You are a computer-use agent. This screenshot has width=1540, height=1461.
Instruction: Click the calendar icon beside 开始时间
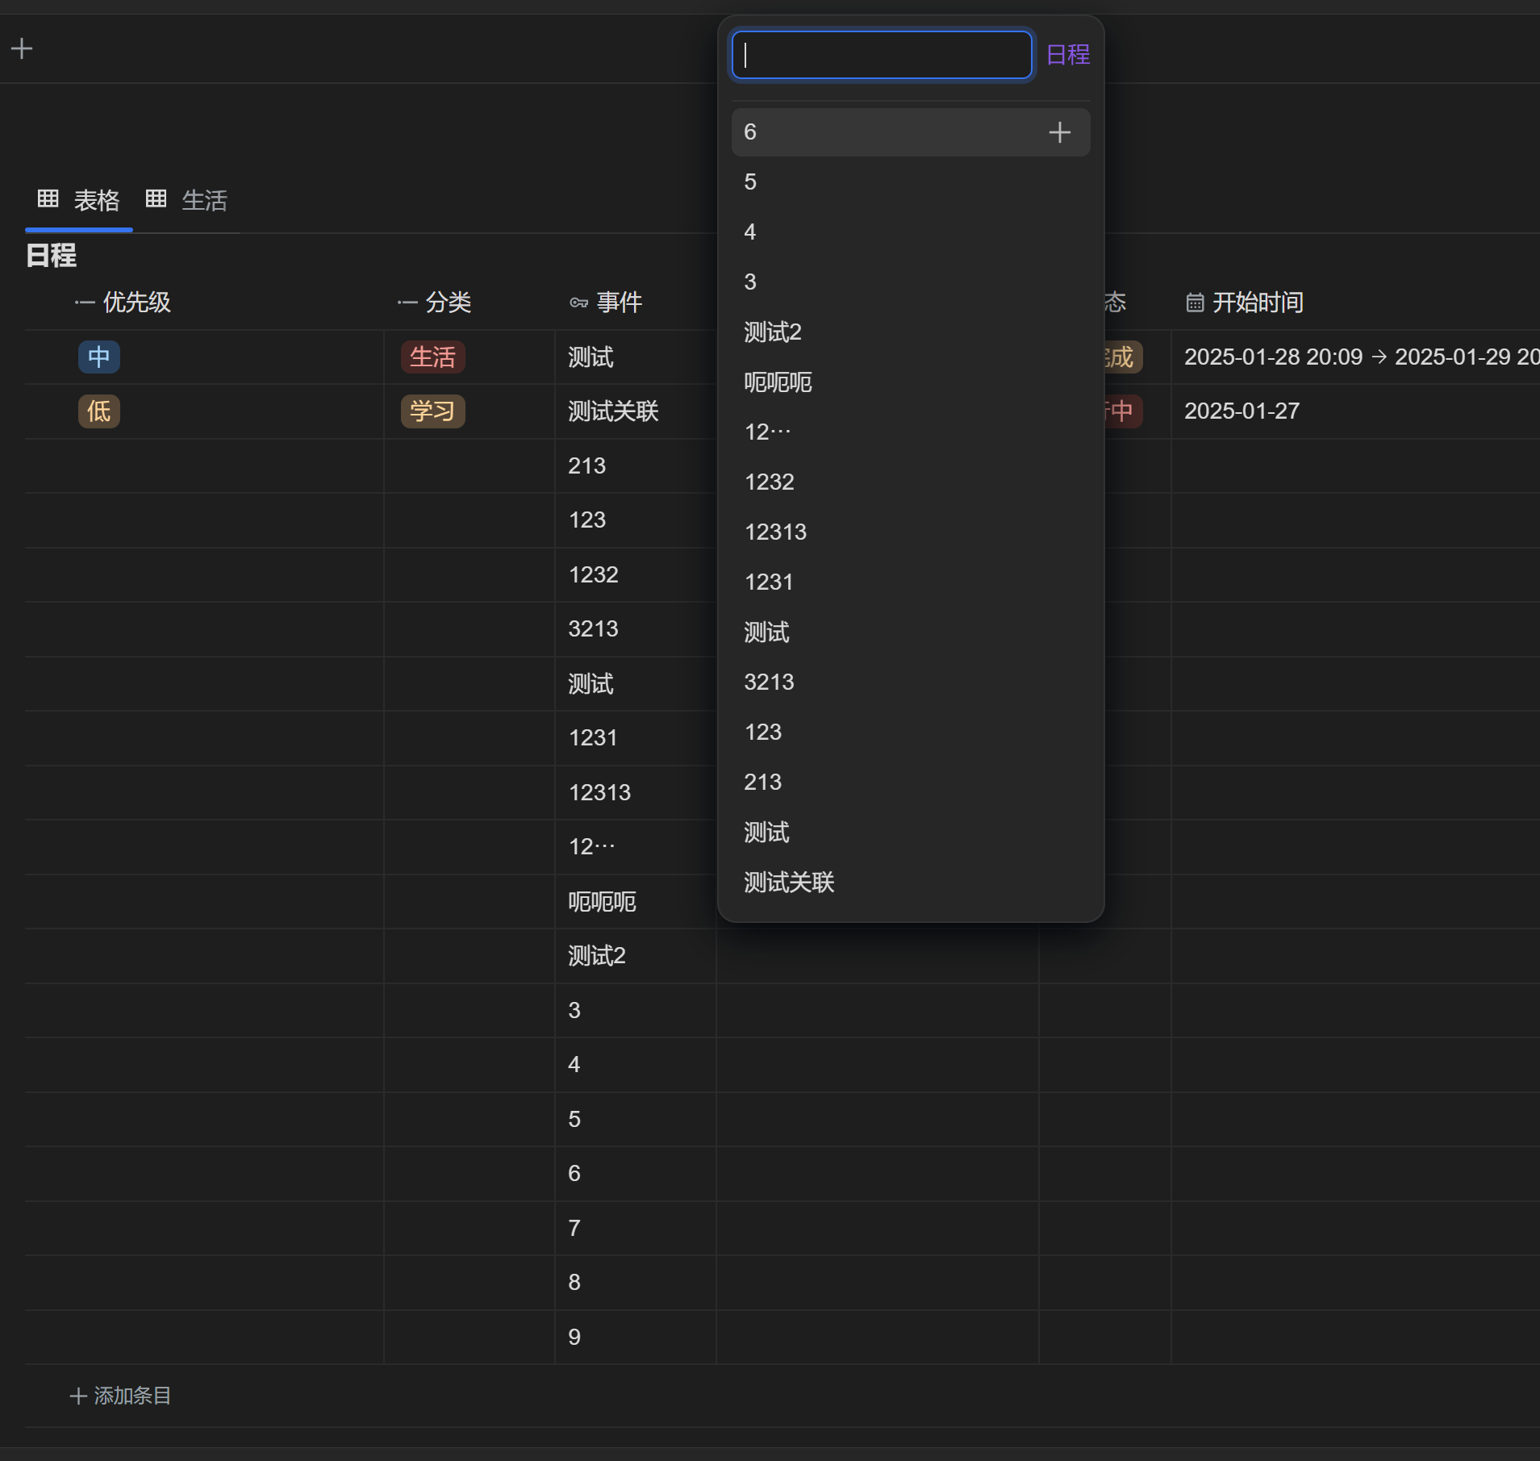[x=1195, y=303]
